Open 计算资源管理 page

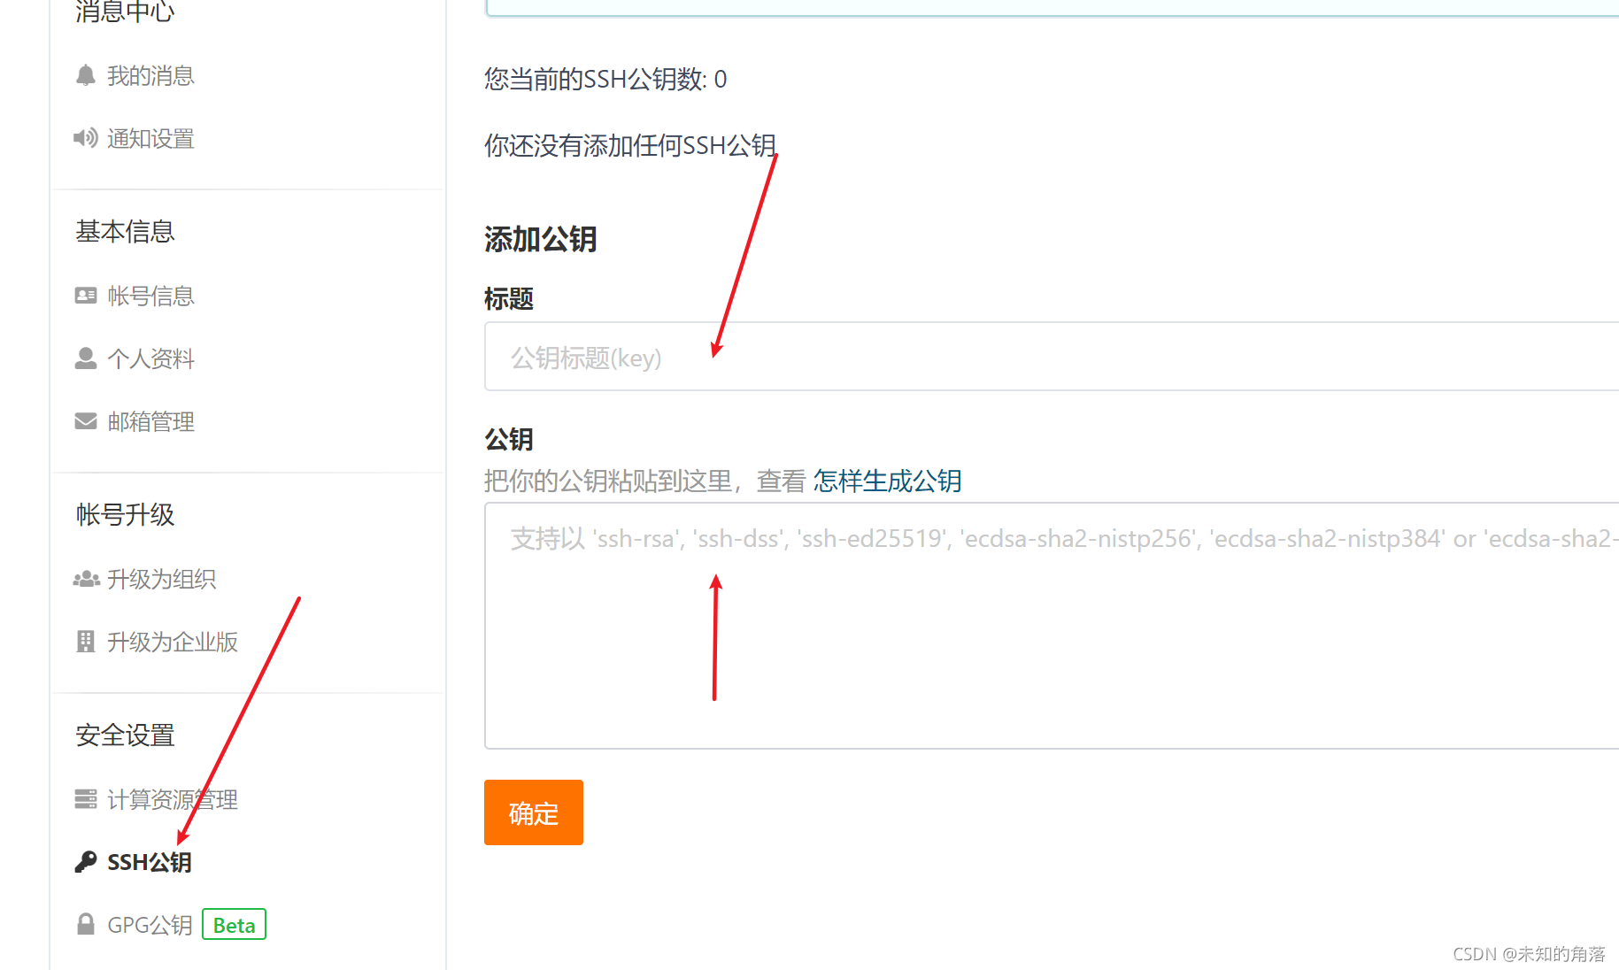tap(173, 799)
